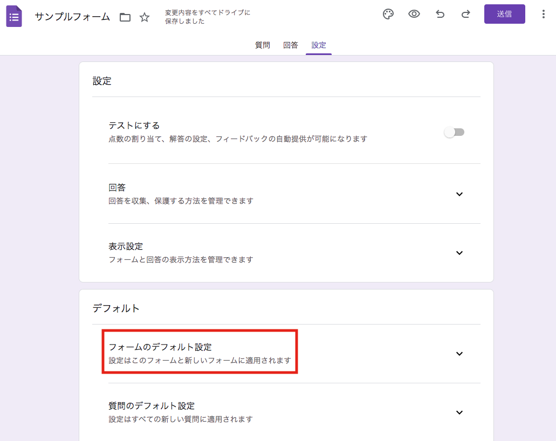Expand the 表示設定 section chevron
Screen dimensions: 556x441
[x=459, y=253]
